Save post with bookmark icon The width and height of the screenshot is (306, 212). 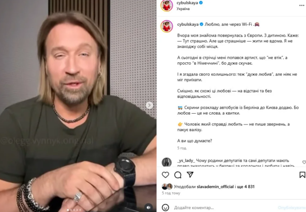[302, 175]
